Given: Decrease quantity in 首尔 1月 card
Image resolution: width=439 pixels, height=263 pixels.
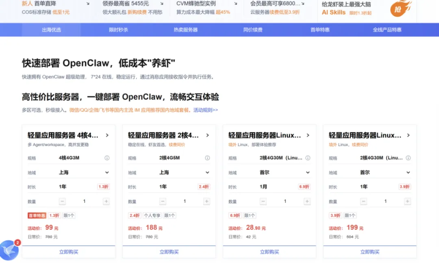Looking at the screenshot, I should [x=263, y=201].
